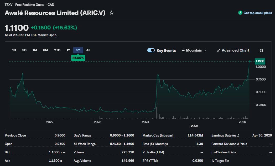
Task: Click the 2026 x-axis label
Action: click(x=242, y=122)
